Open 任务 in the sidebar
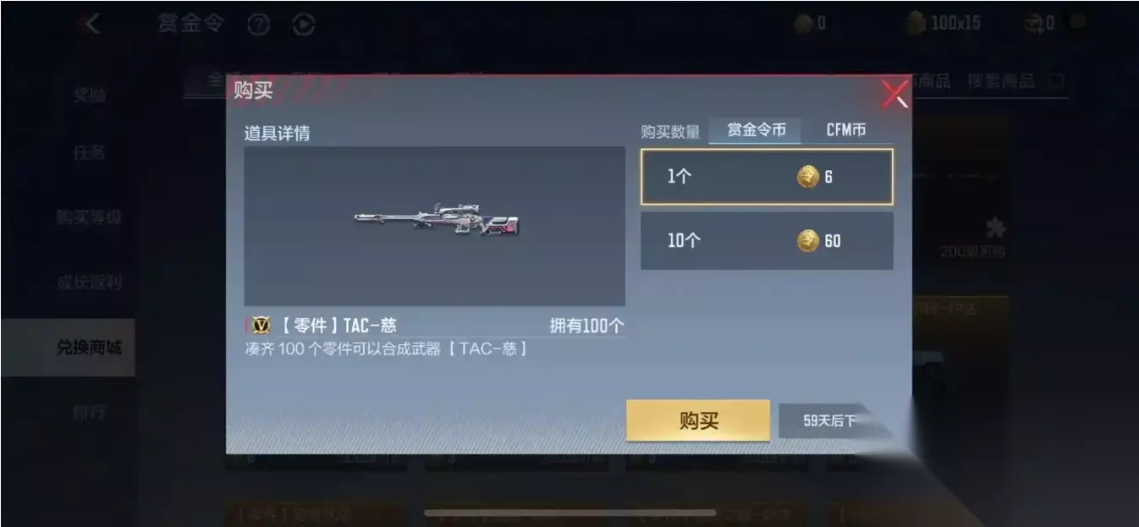This screenshot has width=1139, height=527. pos(89,152)
